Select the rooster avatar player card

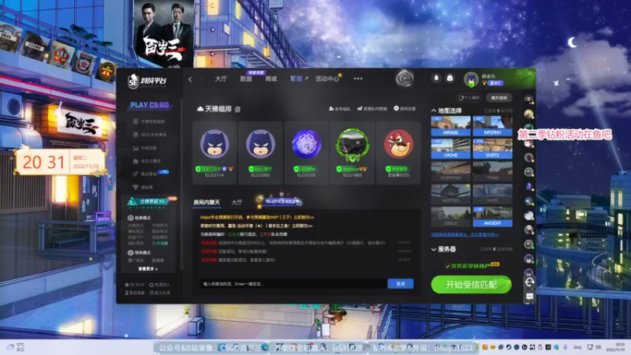[x=398, y=152]
